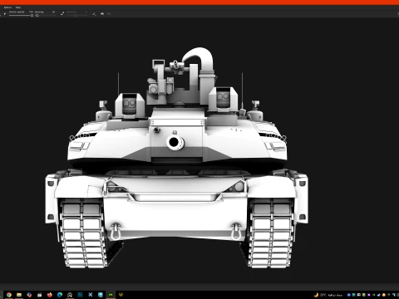Image resolution: width=399 pixels, height=299 pixels.
Task: Open the white bag Store icon in taskbar
Action: pos(39,295)
